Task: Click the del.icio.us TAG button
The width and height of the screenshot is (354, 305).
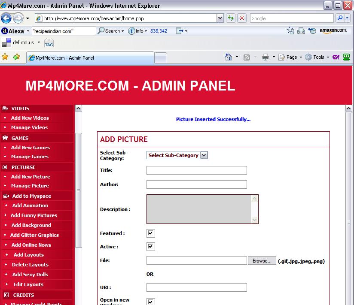Action: [49, 42]
